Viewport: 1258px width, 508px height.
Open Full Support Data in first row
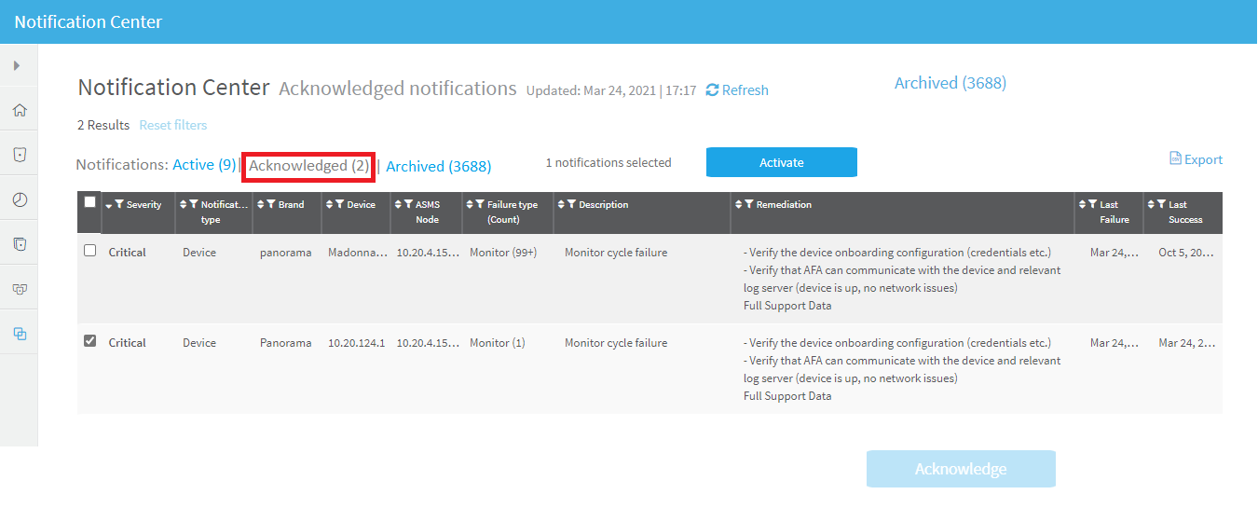click(x=787, y=306)
